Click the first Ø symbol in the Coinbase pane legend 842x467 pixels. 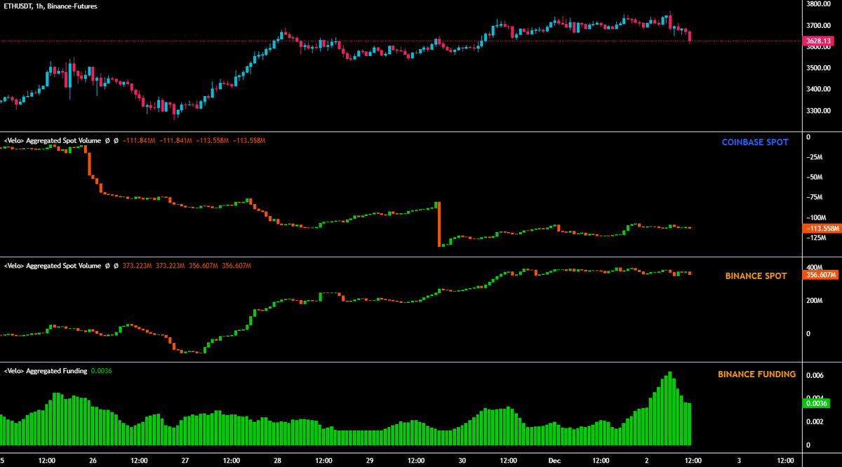[x=107, y=140]
